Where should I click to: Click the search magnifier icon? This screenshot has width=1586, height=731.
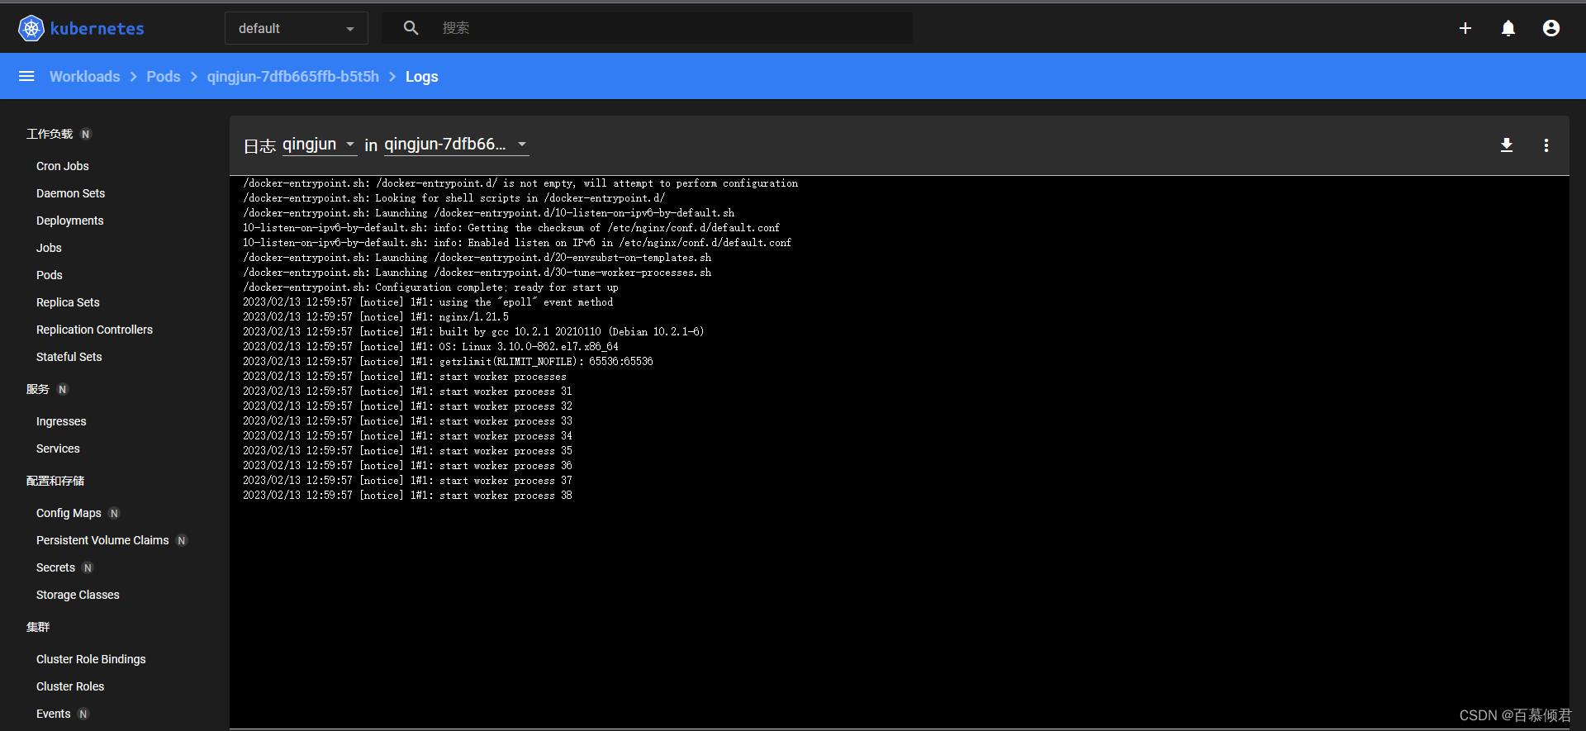pos(411,28)
